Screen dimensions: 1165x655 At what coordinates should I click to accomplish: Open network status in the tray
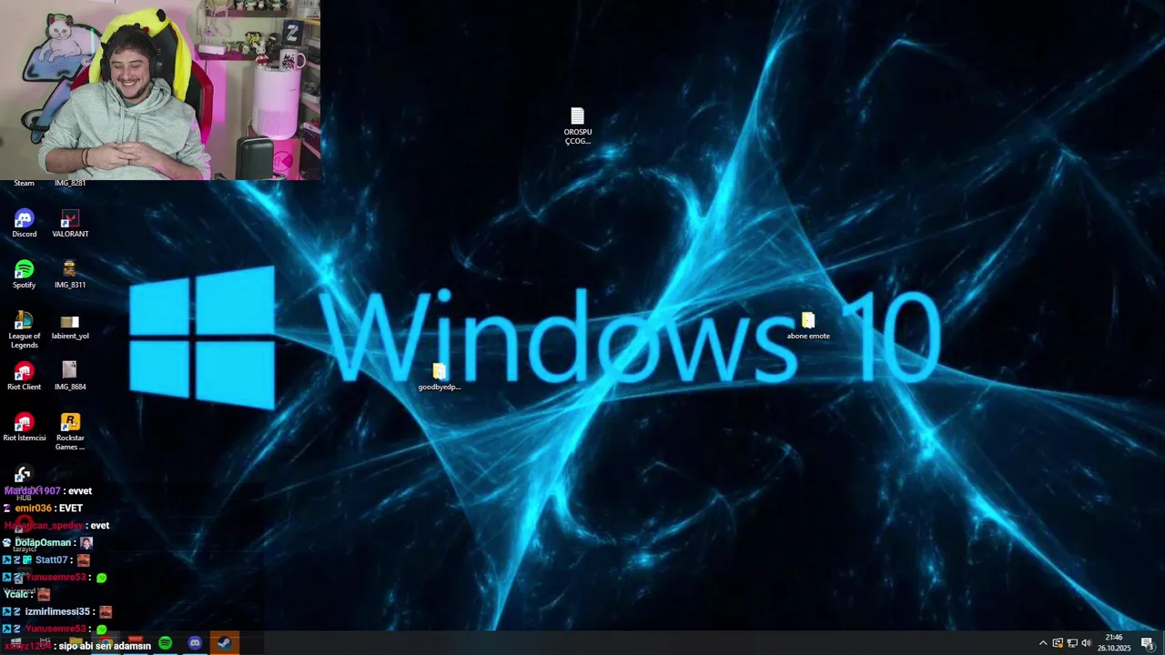tap(1072, 643)
